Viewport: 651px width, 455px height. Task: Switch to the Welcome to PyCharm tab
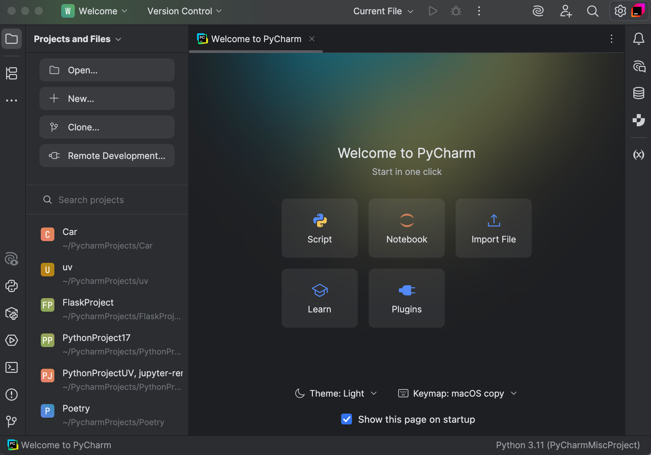[256, 39]
